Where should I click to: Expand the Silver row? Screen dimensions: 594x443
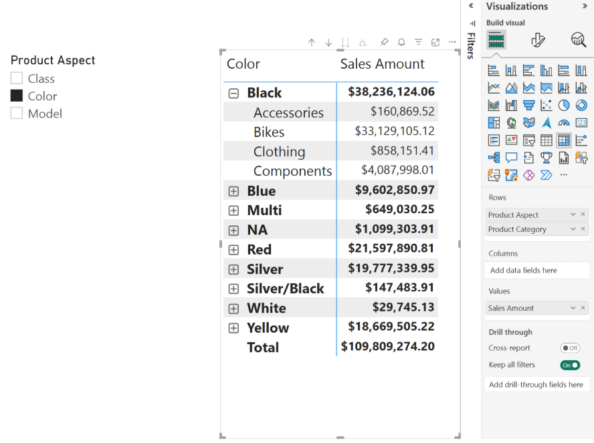pos(233,269)
